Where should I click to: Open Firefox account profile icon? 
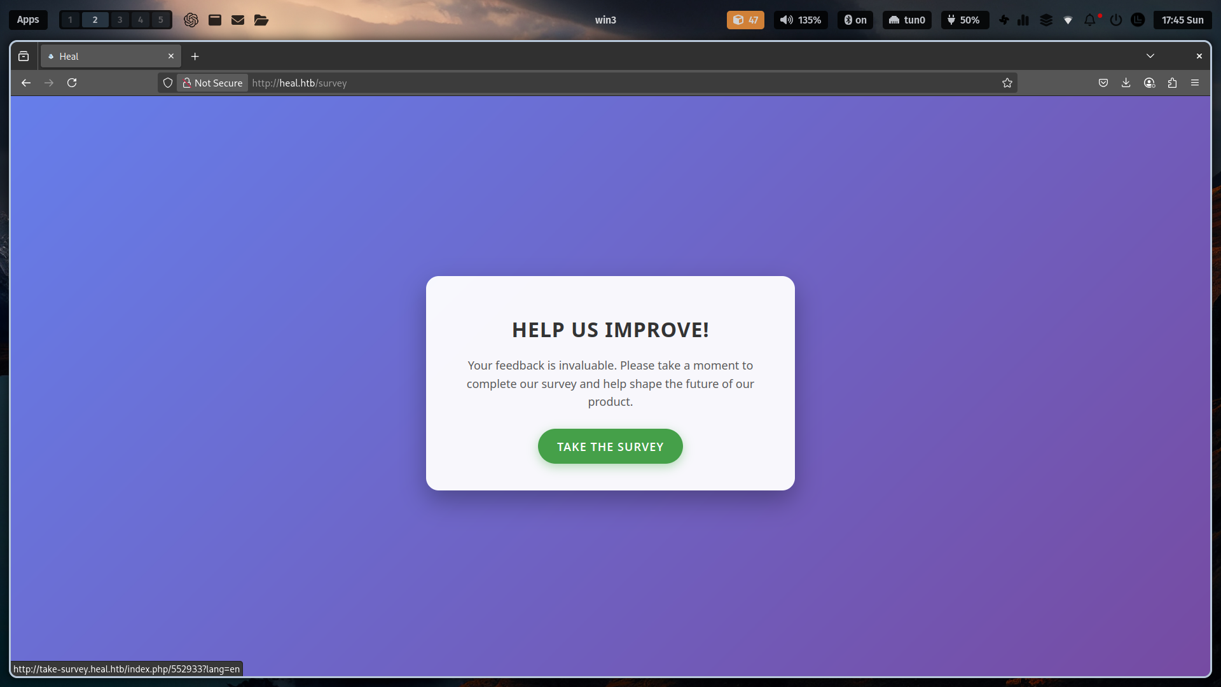1149,83
